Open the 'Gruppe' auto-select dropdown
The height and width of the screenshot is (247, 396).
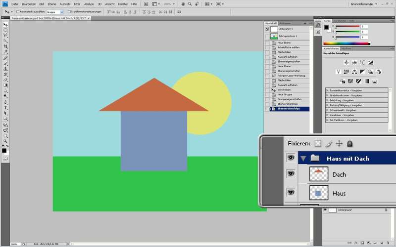(x=54, y=11)
